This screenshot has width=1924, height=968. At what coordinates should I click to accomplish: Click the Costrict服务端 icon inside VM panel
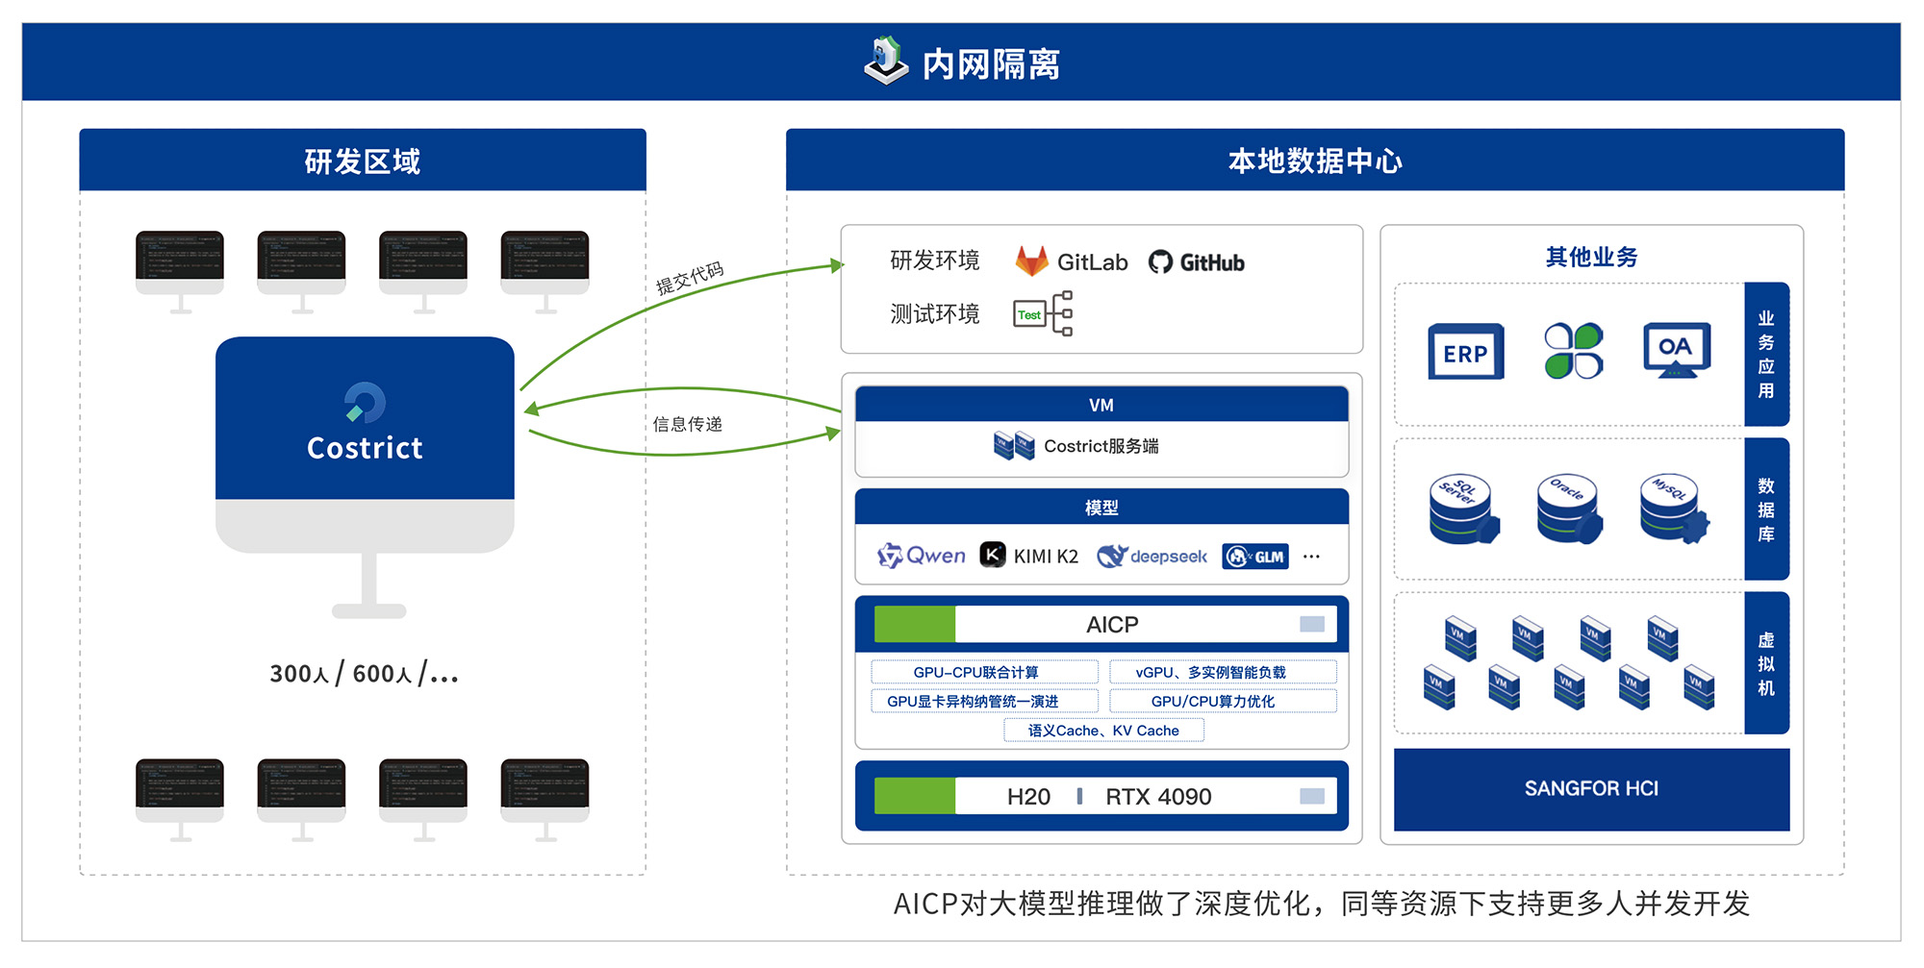1013,445
